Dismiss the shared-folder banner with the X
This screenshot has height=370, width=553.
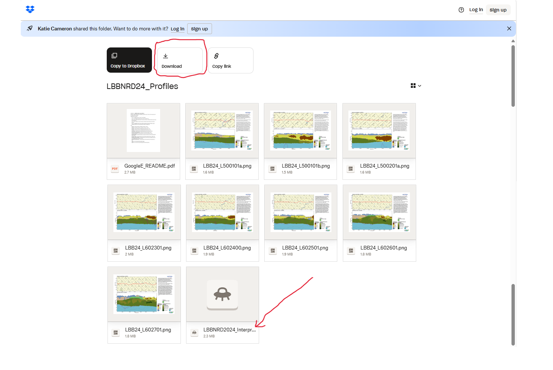(x=509, y=29)
